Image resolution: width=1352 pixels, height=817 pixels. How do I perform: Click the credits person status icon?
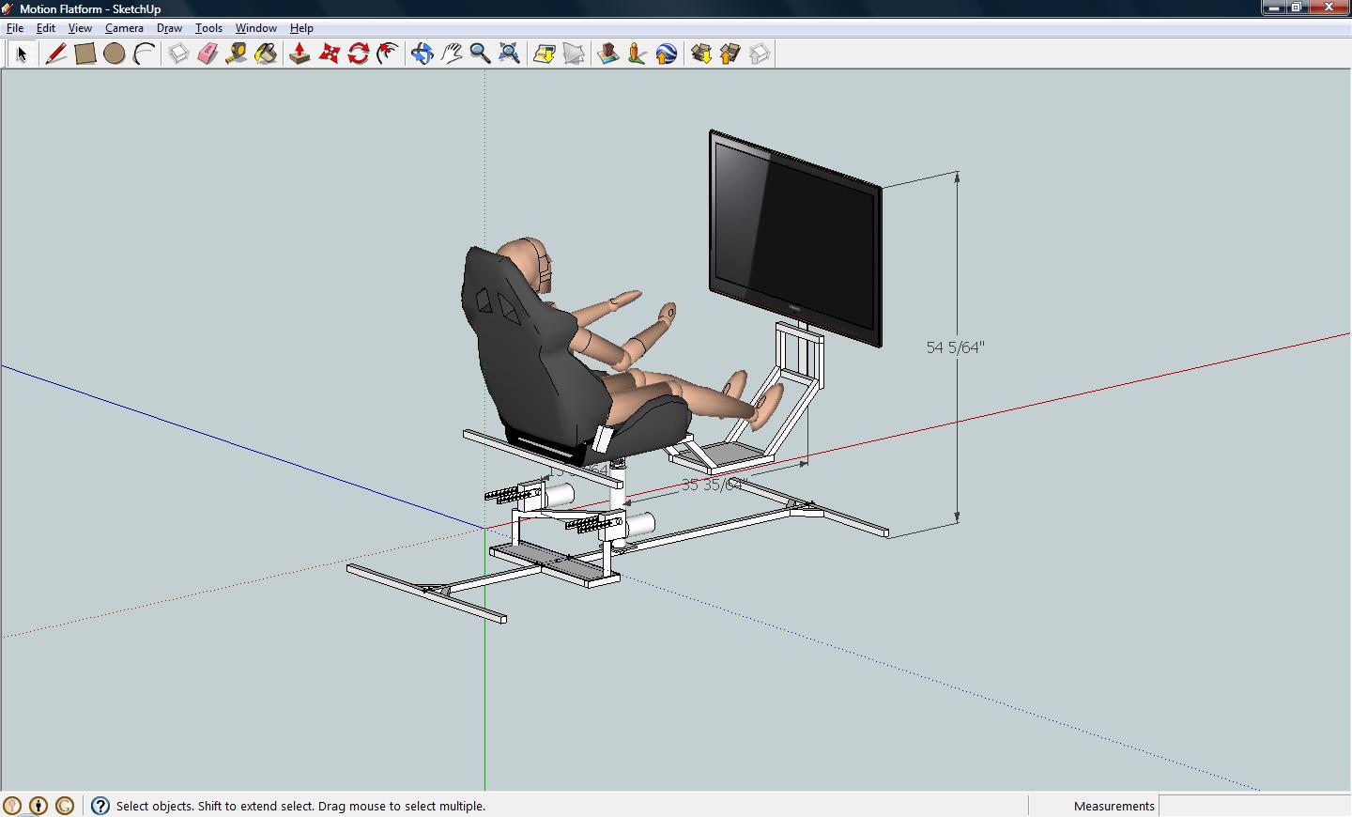pyautogui.click(x=38, y=806)
